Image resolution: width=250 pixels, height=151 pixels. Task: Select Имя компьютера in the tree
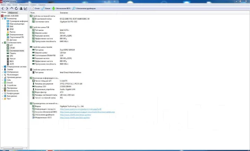pos(17,24)
